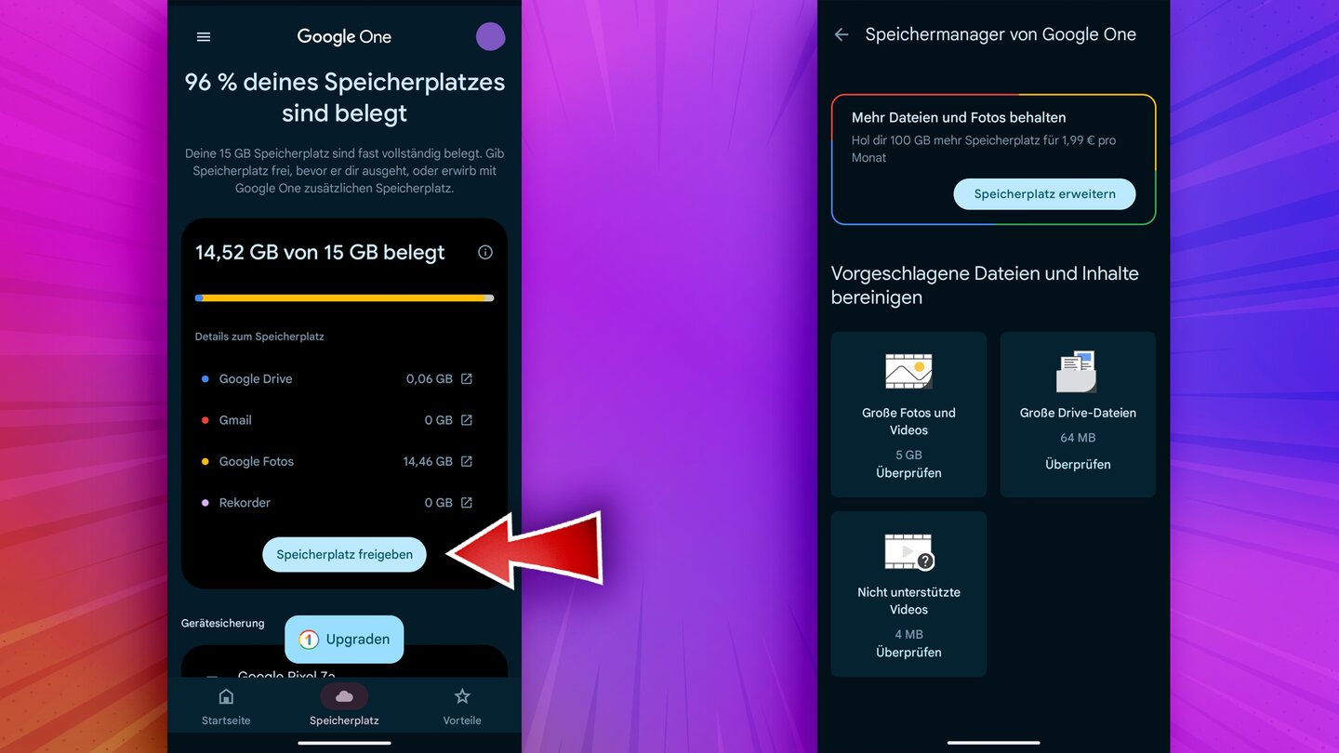1339x753 pixels.
Task: Tap the Große Drive-Dateien document icon
Action: coord(1077,371)
